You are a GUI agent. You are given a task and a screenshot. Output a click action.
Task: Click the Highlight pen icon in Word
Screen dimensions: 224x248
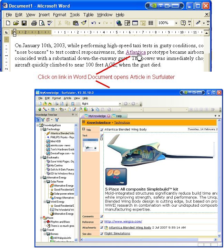click(x=198, y=23)
